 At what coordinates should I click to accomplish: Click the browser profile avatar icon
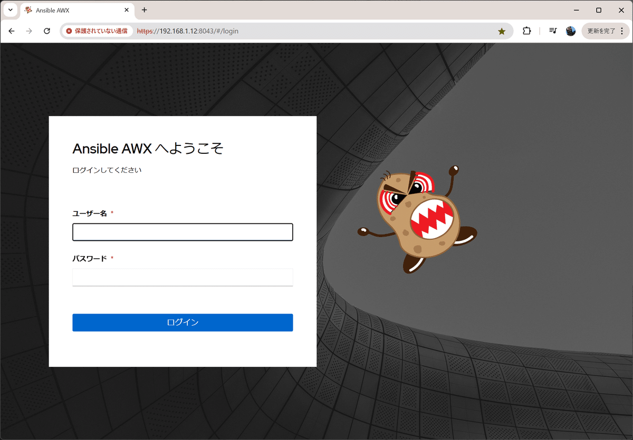pyautogui.click(x=571, y=31)
